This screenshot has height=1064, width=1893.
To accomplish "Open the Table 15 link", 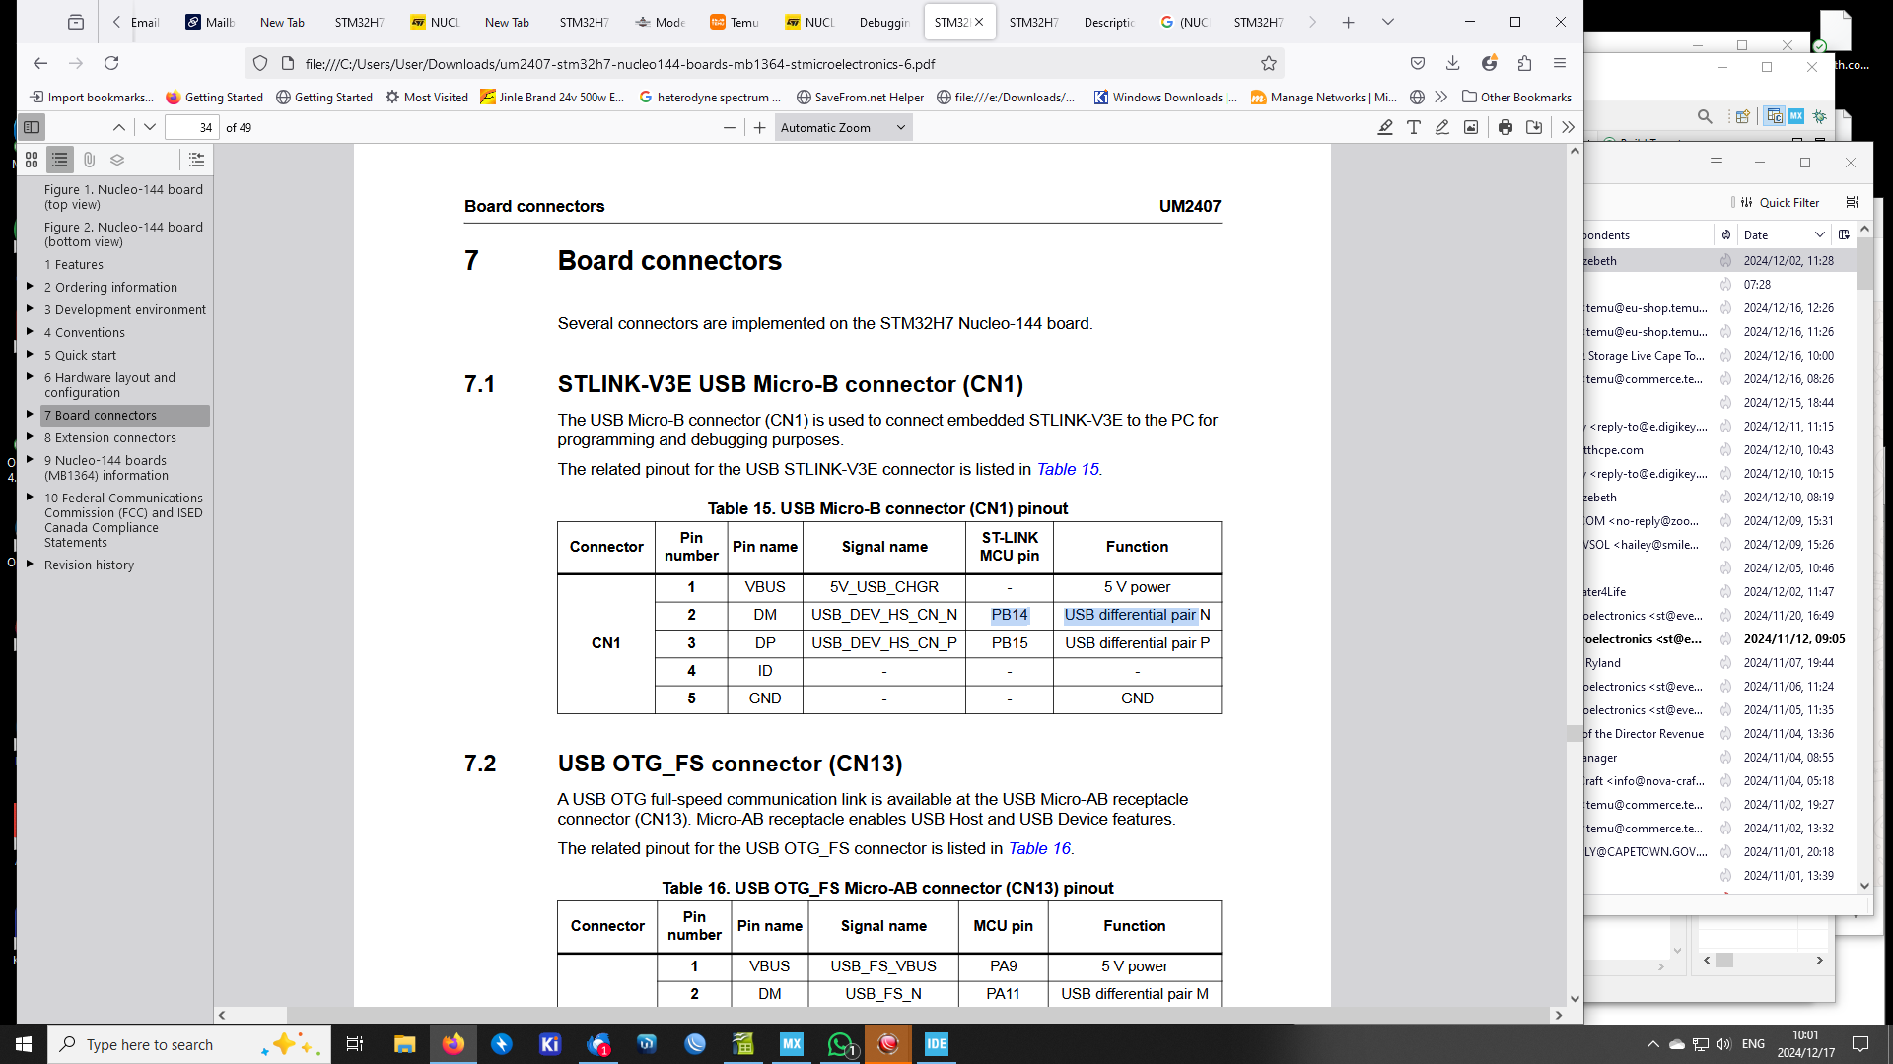I will pos(1068,469).
